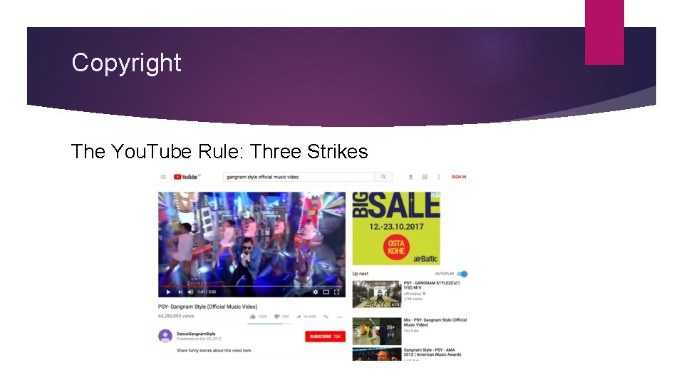
Task: Click the thumbs down dislike button
Action: click(x=276, y=317)
